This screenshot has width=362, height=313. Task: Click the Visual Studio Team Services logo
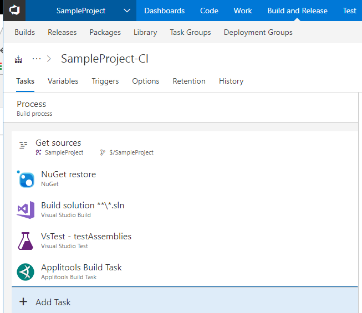14,11
